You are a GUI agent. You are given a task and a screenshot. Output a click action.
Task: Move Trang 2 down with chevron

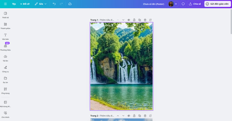tap(123, 116)
